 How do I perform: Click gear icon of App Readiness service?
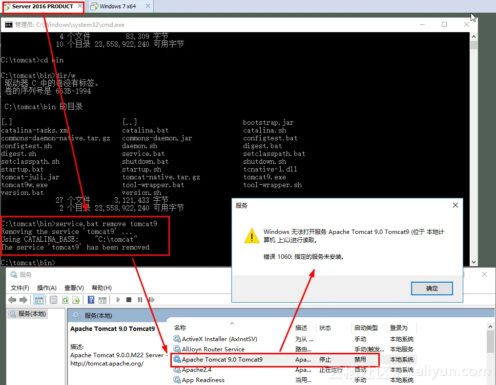(x=177, y=380)
